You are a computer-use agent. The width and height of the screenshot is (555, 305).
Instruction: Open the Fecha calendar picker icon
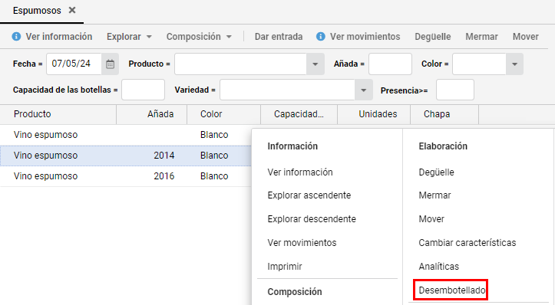pyautogui.click(x=110, y=64)
